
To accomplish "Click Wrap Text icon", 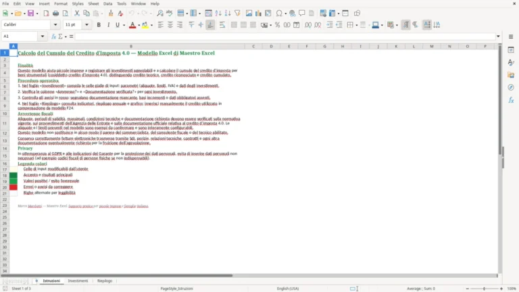I will [x=222, y=25].
